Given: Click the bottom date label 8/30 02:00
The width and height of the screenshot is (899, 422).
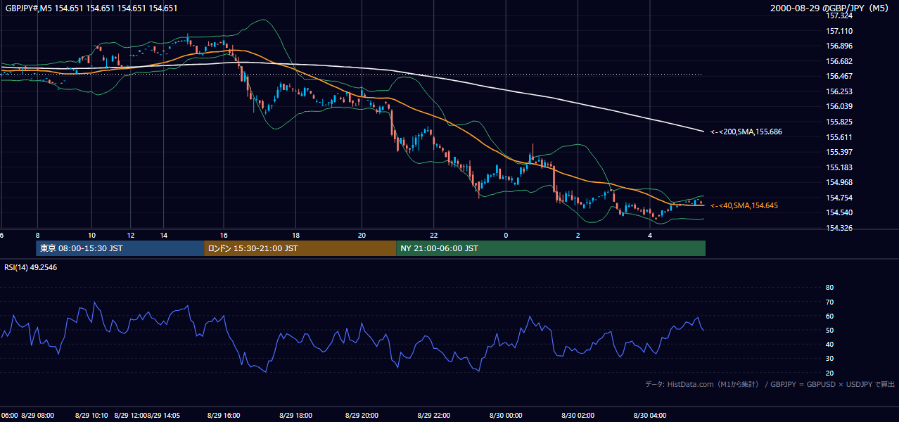Looking at the screenshot, I should (x=578, y=416).
